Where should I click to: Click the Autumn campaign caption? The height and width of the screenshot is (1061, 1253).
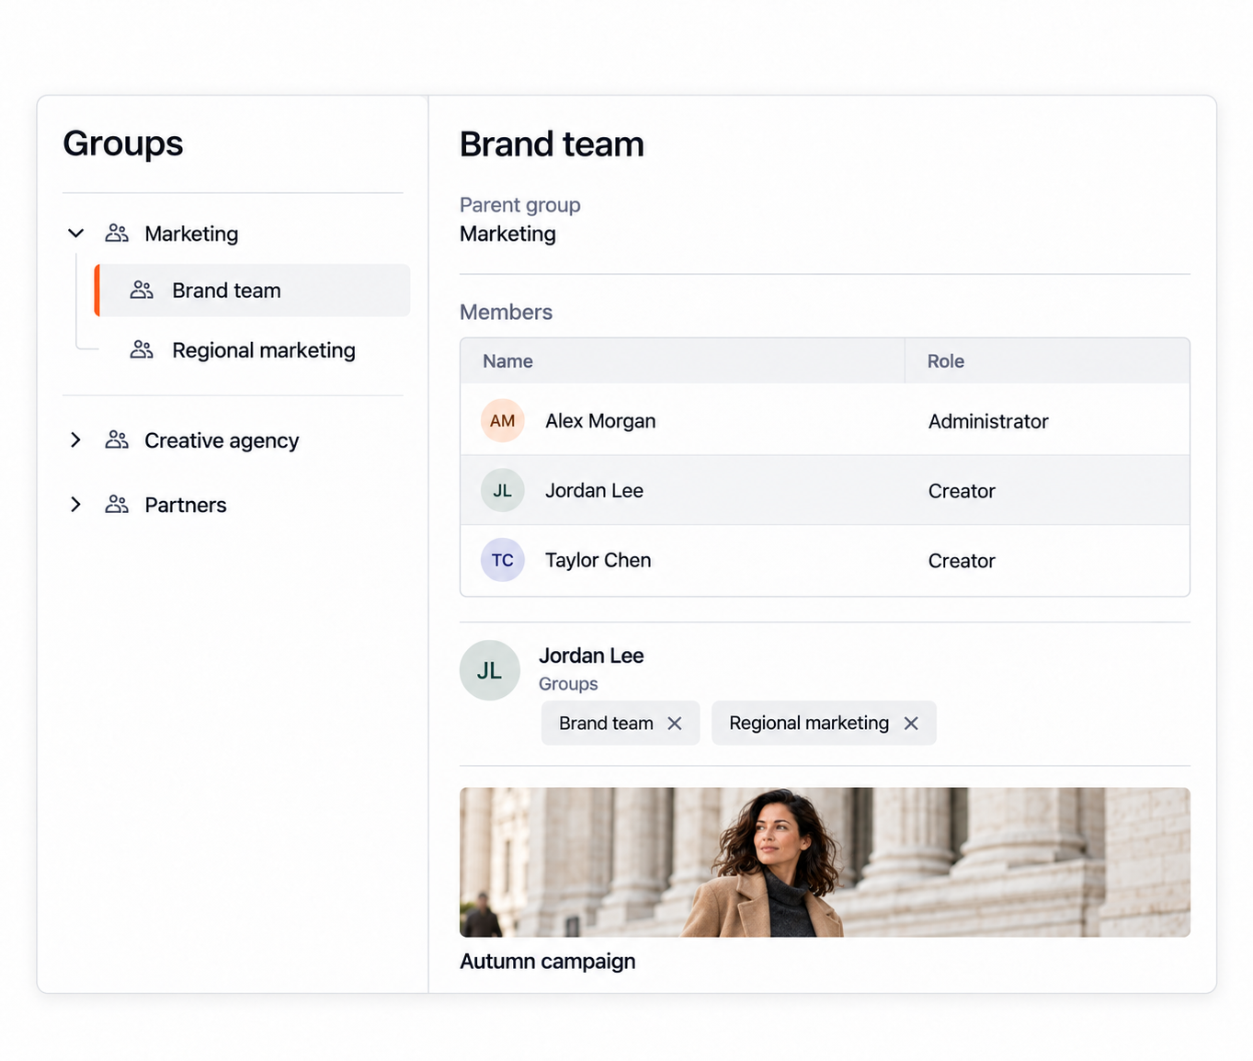(548, 961)
